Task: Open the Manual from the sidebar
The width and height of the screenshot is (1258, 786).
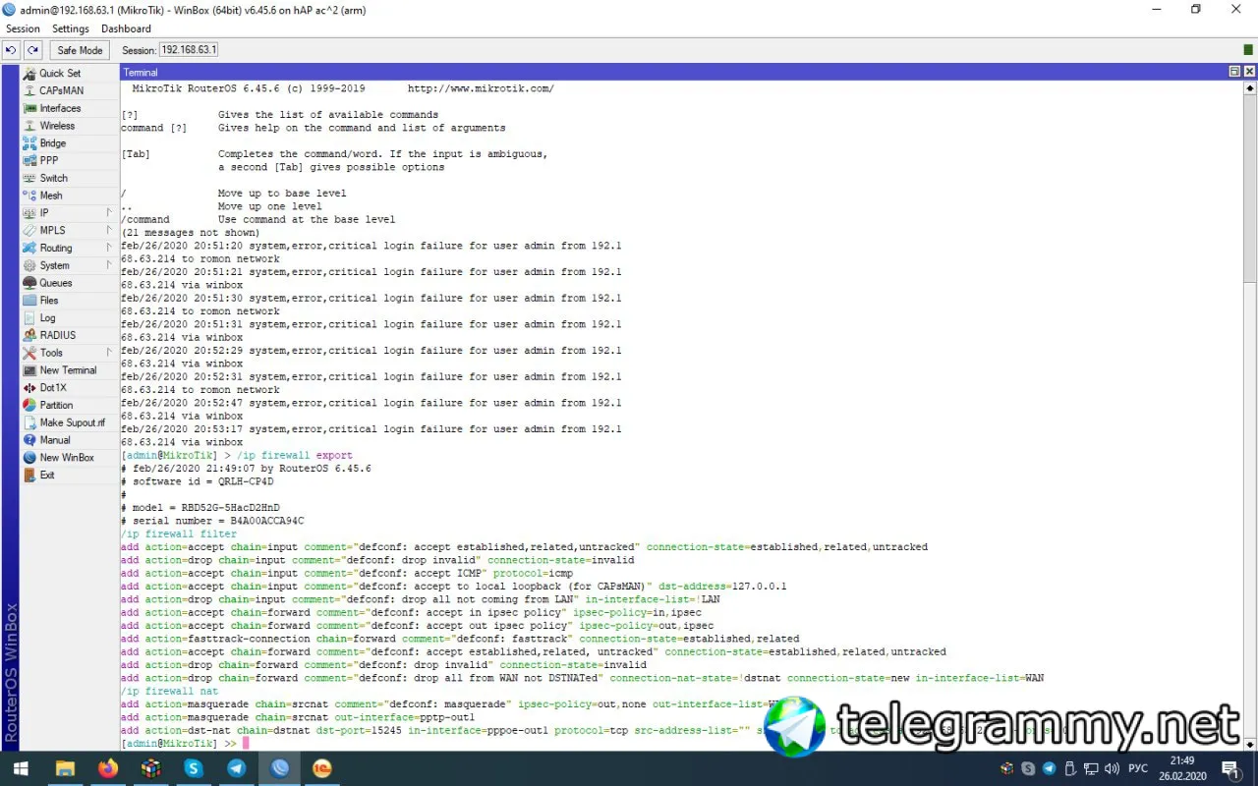Action: (x=55, y=440)
